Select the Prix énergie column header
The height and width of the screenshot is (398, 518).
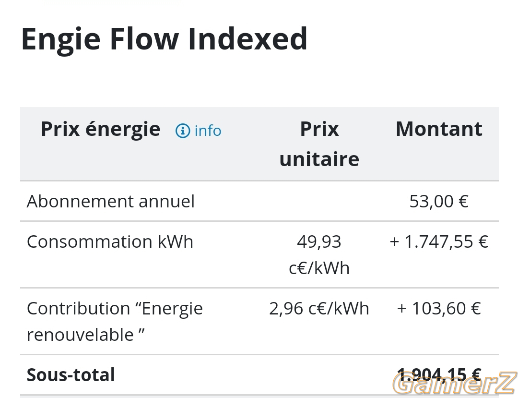click(x=100, y=129)
